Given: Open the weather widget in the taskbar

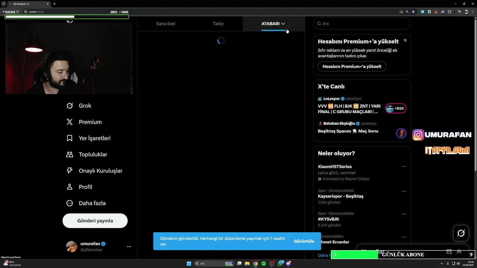Looking at the screenshot, I should [12, 264].
